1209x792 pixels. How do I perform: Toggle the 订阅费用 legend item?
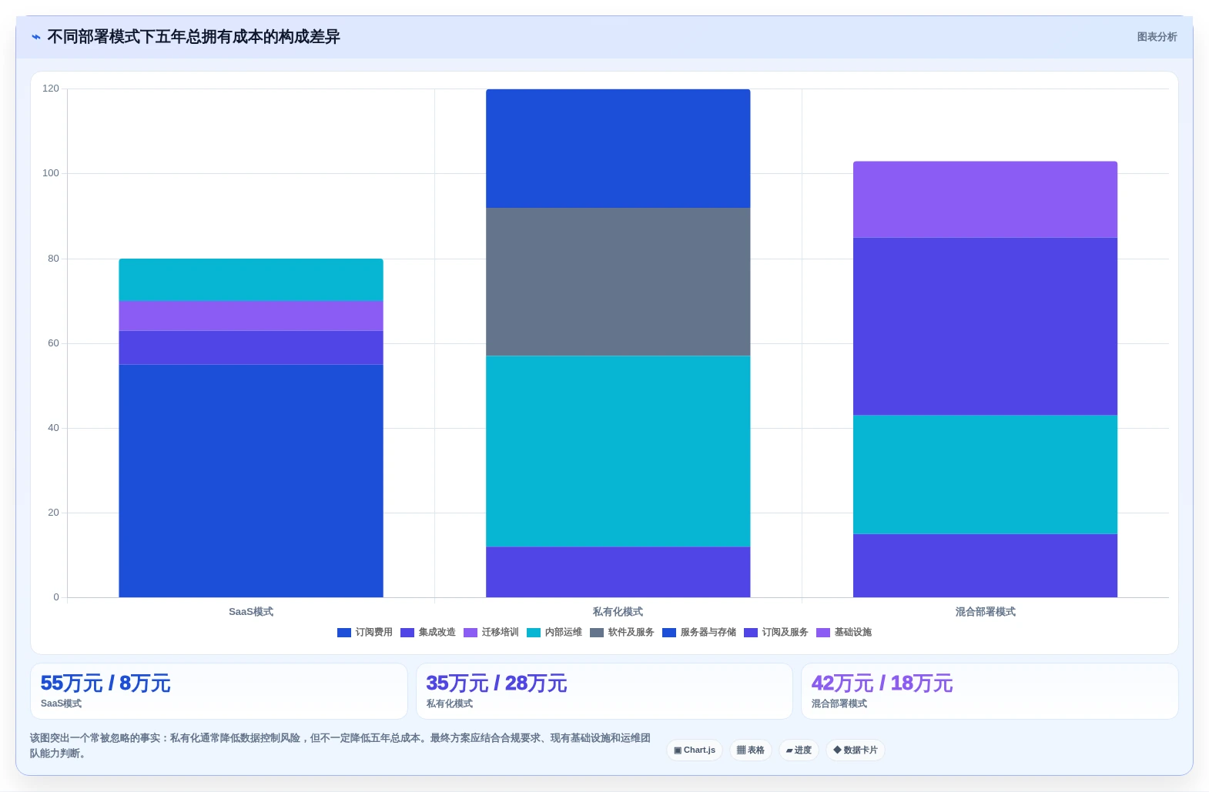pyautogui.click(x=365, y=633)
